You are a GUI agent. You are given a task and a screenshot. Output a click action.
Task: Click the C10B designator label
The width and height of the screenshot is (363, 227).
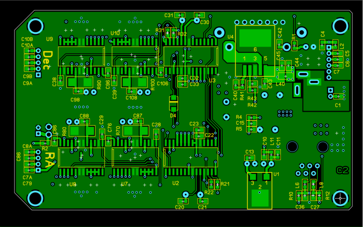(27, 39)
